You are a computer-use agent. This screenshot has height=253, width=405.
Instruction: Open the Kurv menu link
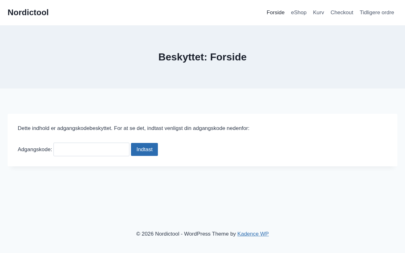pos(318,13)
